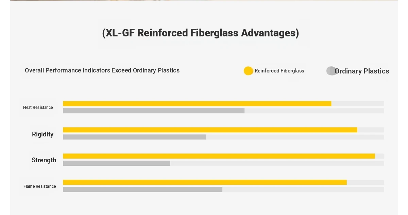Click the gray Flame Resistance bar

[x=142, y=189]
